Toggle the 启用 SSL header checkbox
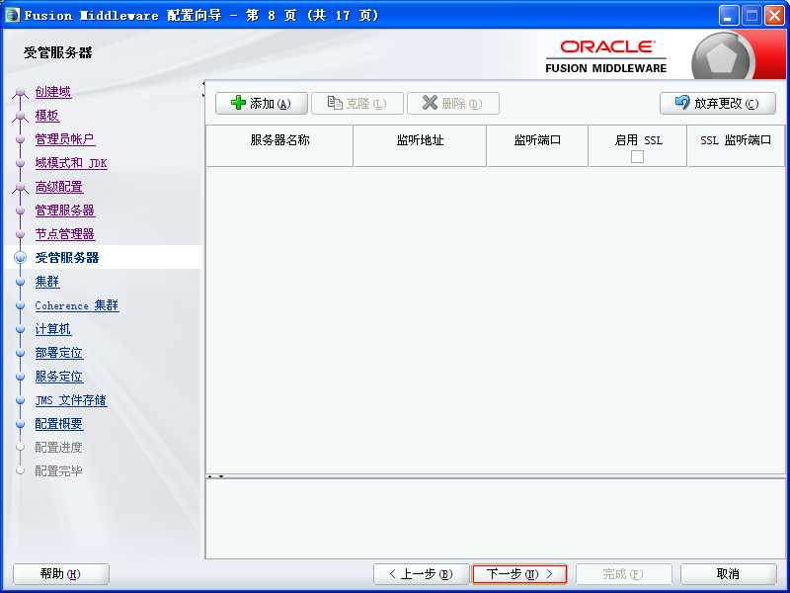This screenshot has height=593, width=790. click(x=637, y=157)
